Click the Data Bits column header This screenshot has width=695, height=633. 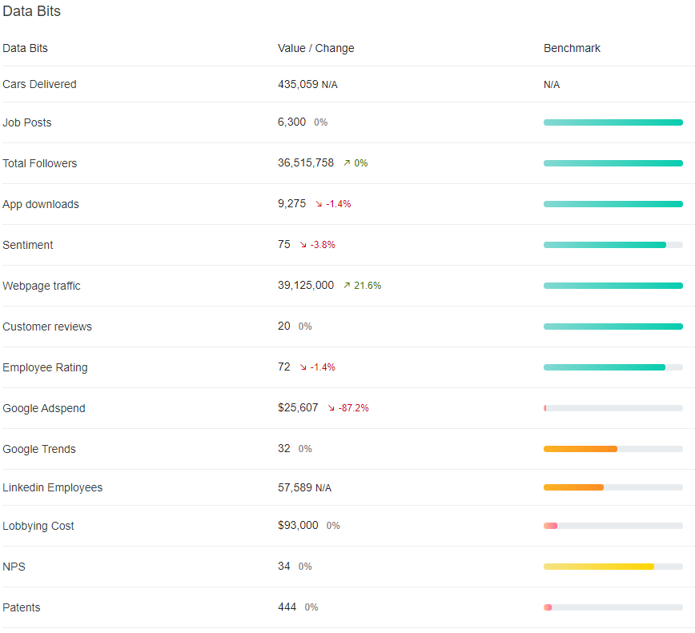click(26, 48)
